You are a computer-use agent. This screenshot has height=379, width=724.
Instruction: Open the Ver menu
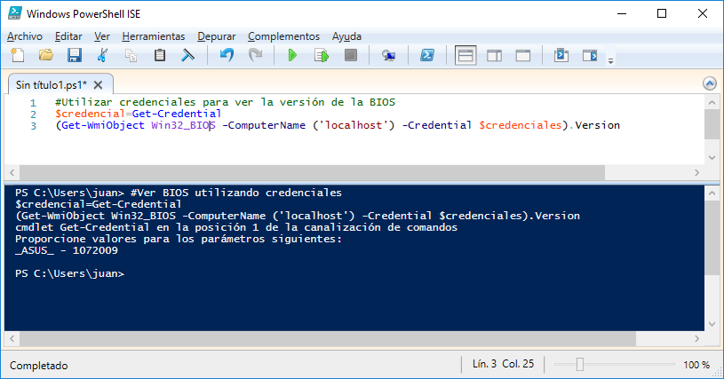pos(101,36)
